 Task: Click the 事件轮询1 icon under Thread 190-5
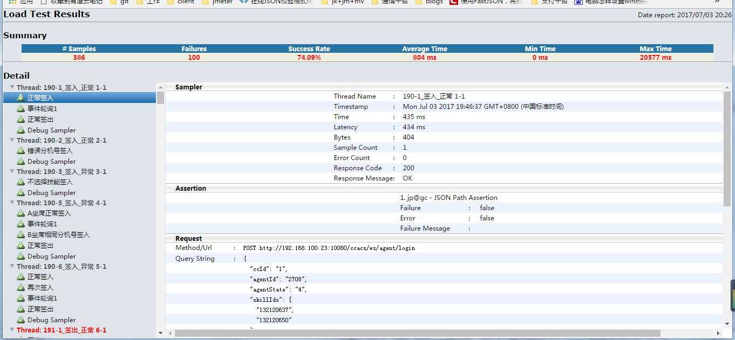(21, 224)
